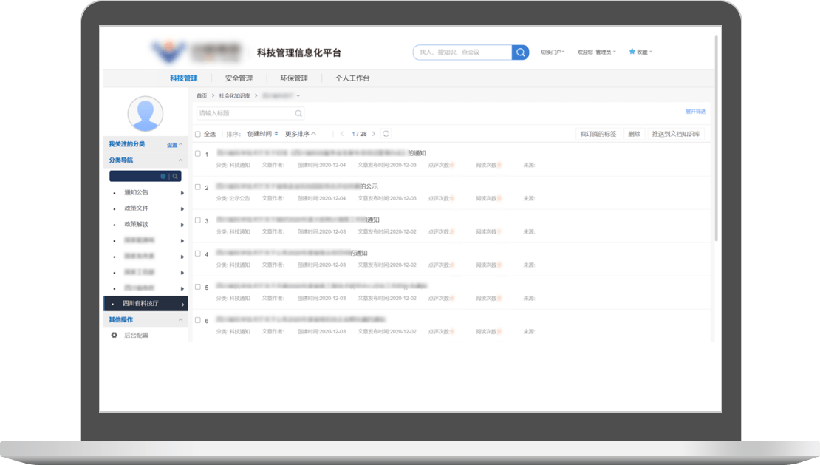Click the 请输入标题 title input field
Viewport: 820px width, 465px height.
pyautogui.click(x=244, y=113)
